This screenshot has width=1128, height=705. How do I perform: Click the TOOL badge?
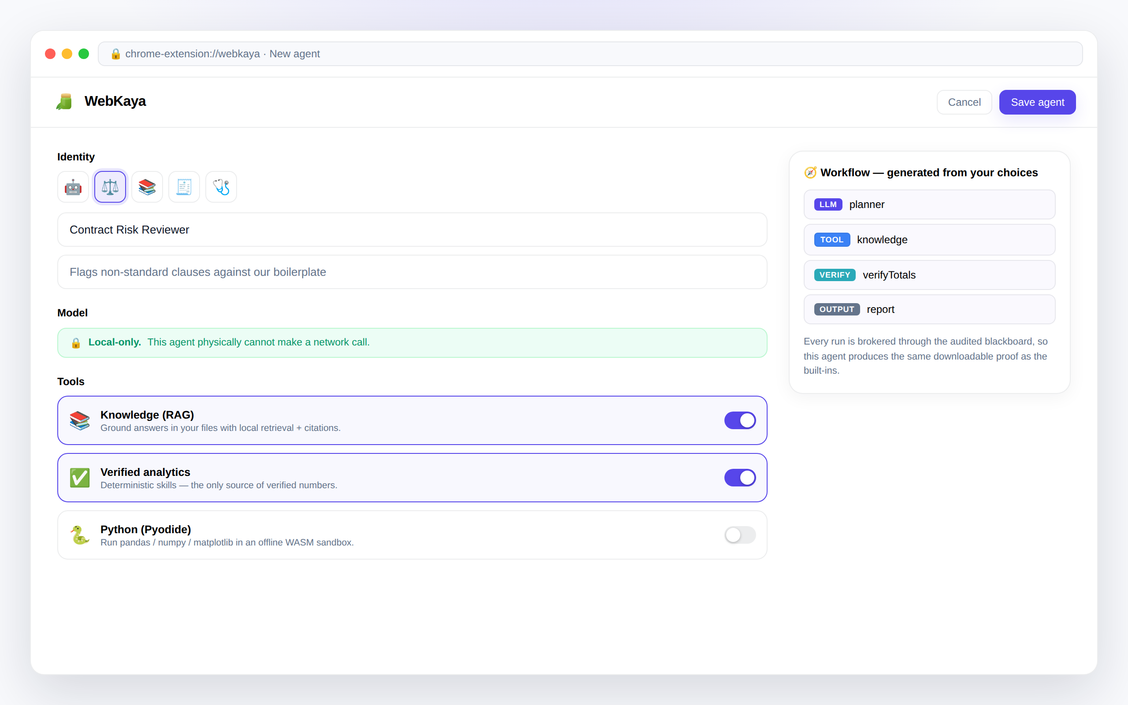832,240
